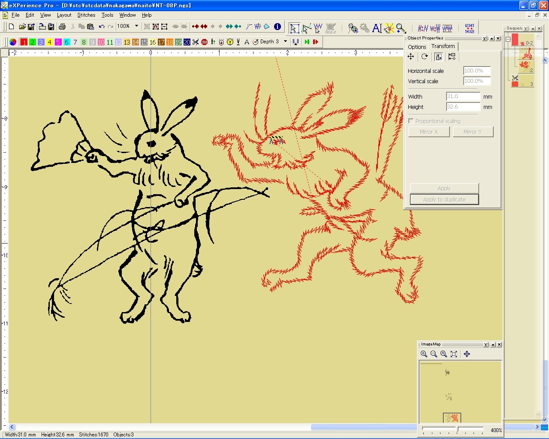Viewport: 549px width, 439px height.
Task: Select object 3 in Sequence panel
Action: [523, 81]
